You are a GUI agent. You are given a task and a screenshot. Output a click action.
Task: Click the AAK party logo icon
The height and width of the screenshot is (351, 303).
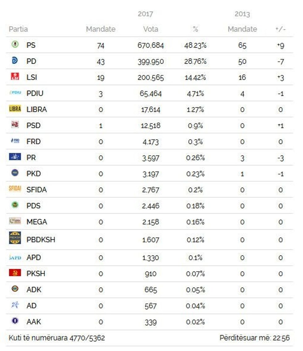pyautogui.click(x=15, y=321)
